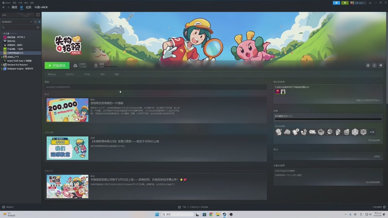
Task: Go forward with the right arrow
Action: point(8,7)
